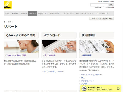Viewport: 123px width, 92px height.
Task: Open ニコンダイレクト in the navigation bar
Action: tap(101, 14)
